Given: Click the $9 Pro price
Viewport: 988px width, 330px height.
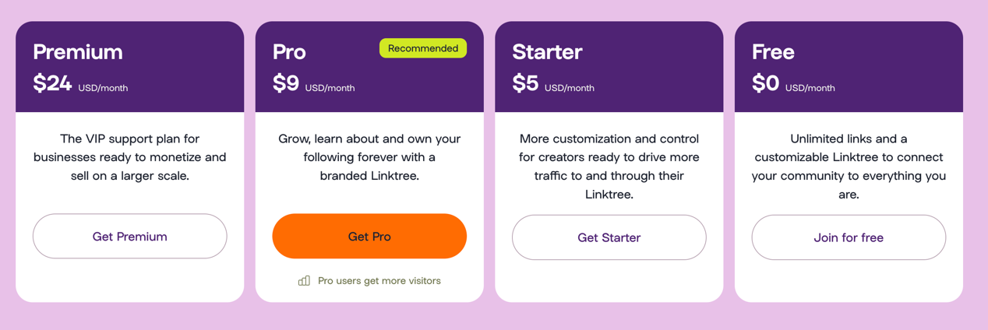Looking at the screenshot, I should click(x=286, y=83).
